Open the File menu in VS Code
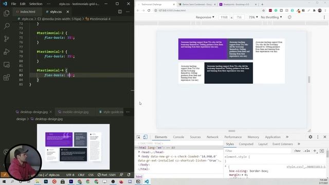Screen dimensions: 329x185 tap(13, 4)
